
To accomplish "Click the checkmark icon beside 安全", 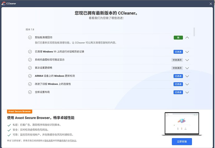I will 9,130.
